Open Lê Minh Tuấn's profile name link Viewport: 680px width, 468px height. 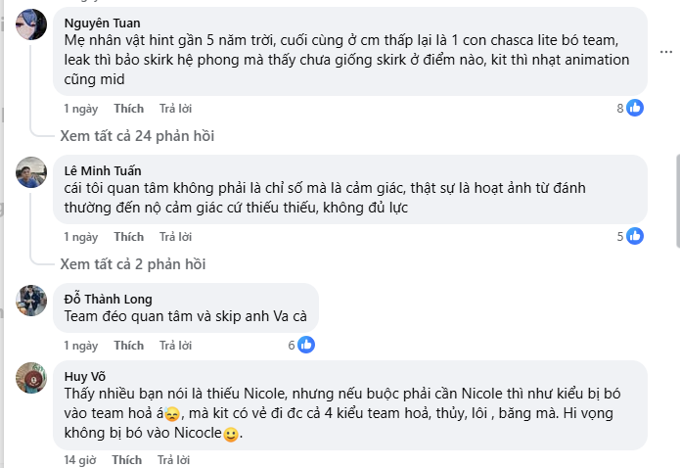point(103,170)
